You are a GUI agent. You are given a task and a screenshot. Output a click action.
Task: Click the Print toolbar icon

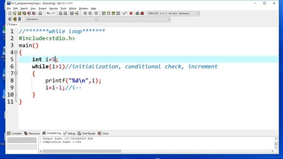40,13
